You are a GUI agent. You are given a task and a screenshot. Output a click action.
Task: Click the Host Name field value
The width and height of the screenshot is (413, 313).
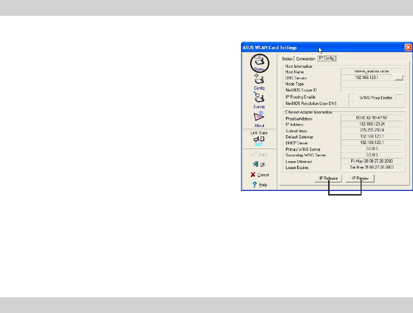pos(372,71)
